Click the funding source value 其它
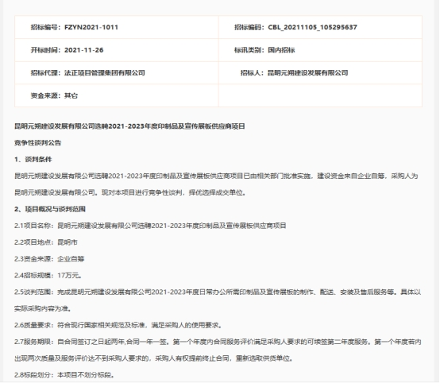Image resolution: width=440 pixels, height=387 pixels. click(71, 96)
